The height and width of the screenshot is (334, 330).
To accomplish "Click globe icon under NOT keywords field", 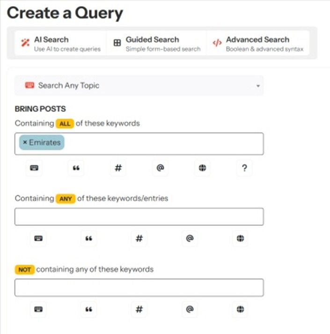I will click(240, 309).
